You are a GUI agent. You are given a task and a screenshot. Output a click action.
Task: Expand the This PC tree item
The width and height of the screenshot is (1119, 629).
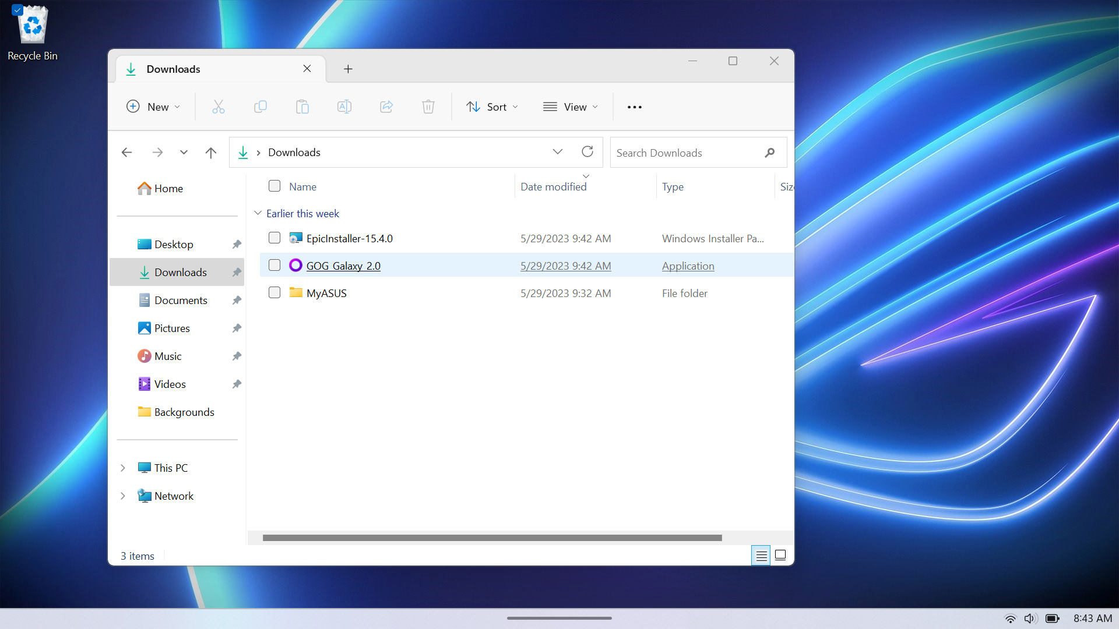click(122, 467)
